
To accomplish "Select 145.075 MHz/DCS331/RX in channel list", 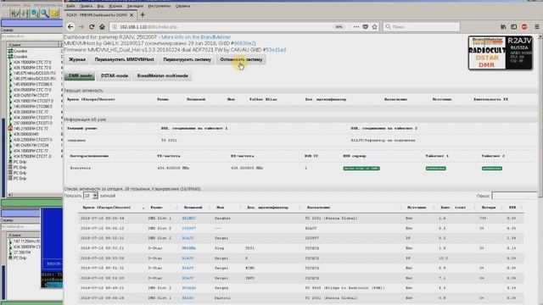I will click(x=35, y=79).
